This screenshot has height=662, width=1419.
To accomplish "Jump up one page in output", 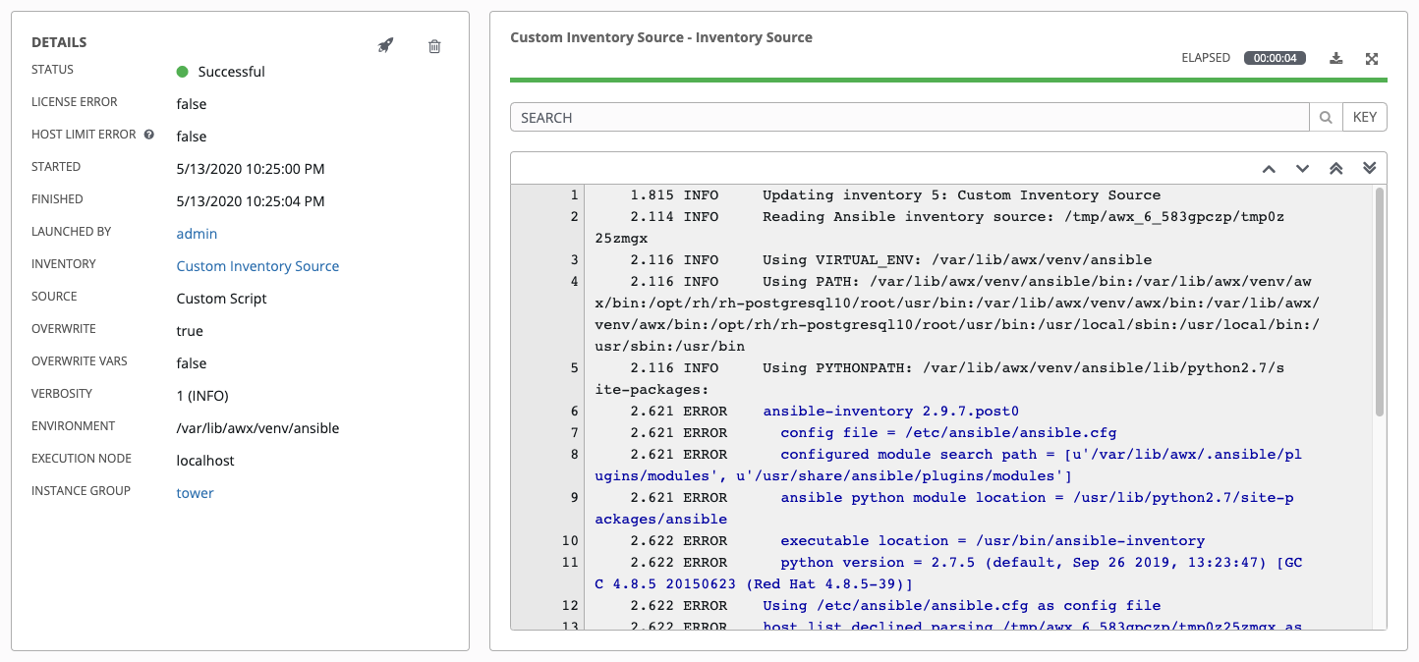I will point(1269,169).
